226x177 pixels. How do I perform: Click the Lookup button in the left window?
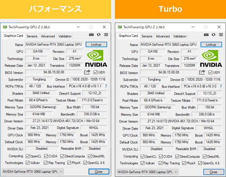pyautogui.click(x=96, y=44)
